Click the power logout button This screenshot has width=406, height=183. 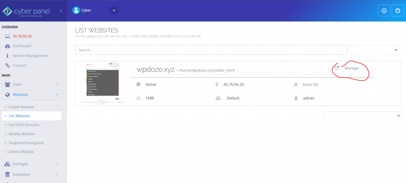point(397,11)
